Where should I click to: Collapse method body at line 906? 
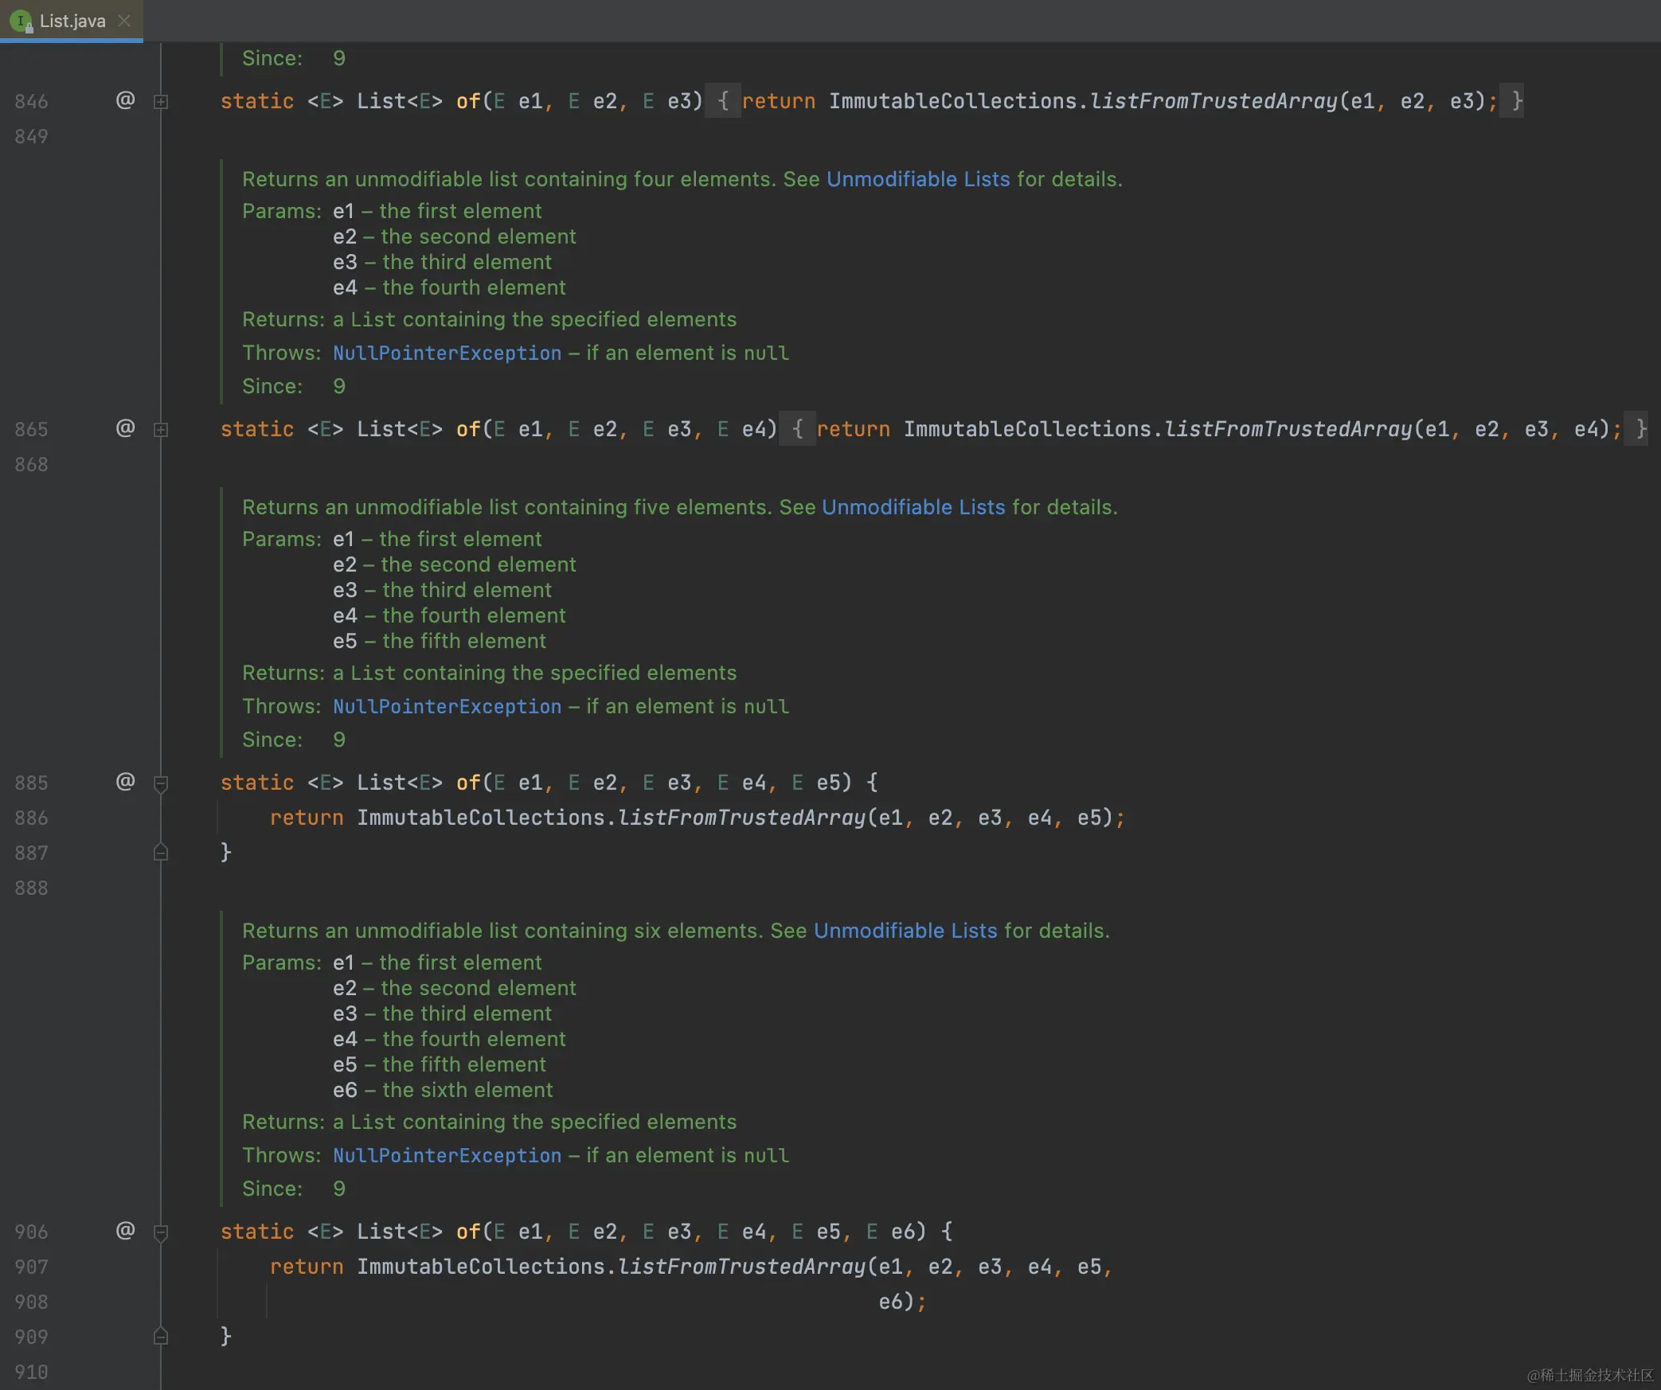(x=161, y=1232)
